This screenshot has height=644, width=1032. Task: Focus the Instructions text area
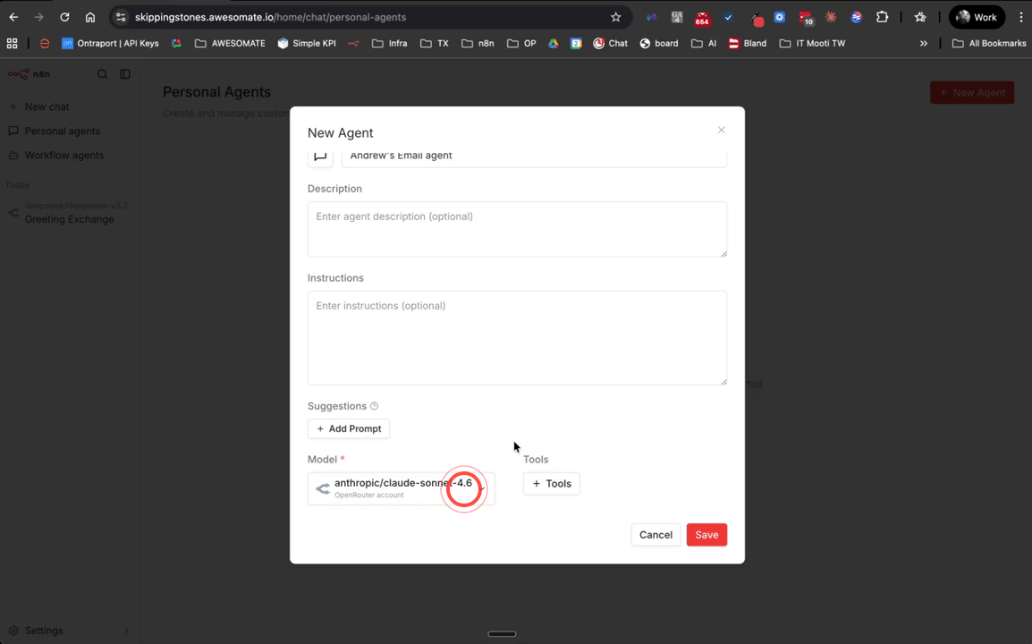(517, 338)
